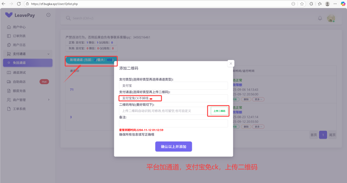
Task: Open favorites list icon in toolbar
Action: pos(320,4)
